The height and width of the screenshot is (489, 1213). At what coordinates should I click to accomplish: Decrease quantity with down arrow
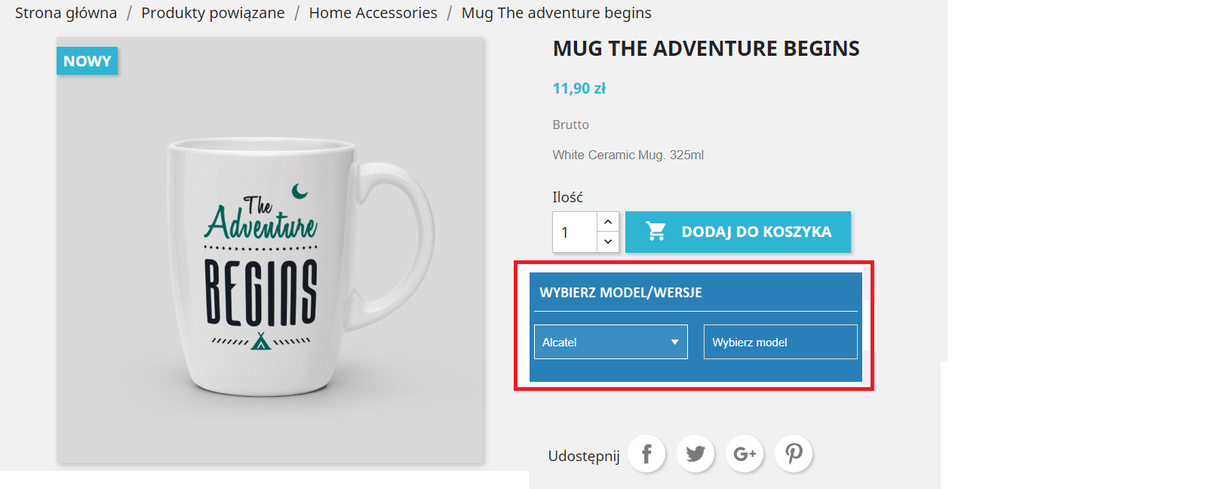pyautogui.click(x=608, y=241)
